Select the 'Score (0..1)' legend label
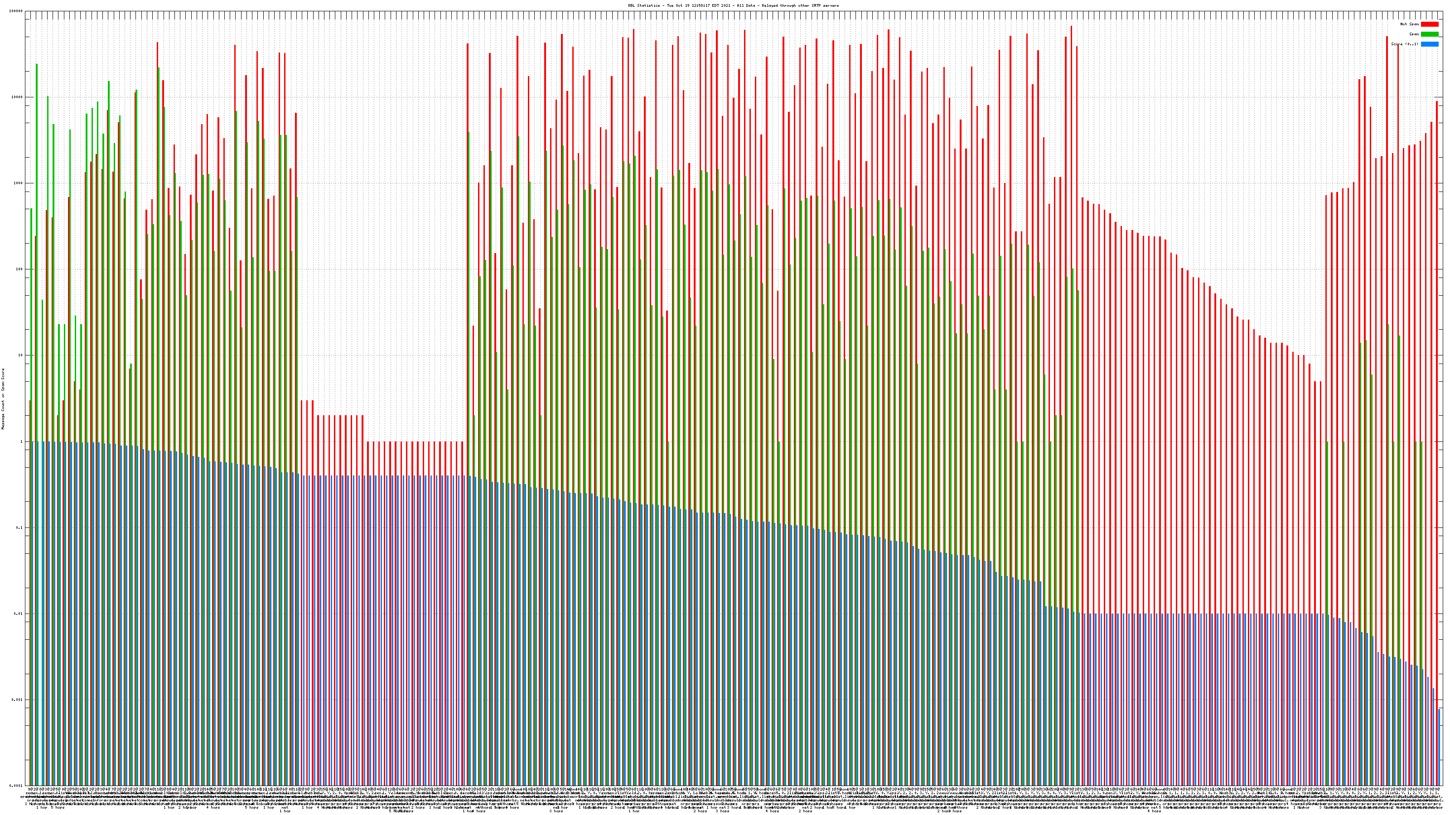 point(1404,44)
